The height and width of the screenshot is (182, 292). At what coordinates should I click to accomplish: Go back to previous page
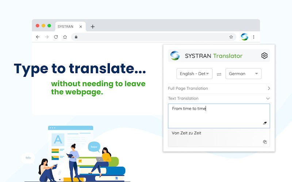coord(38,37)
